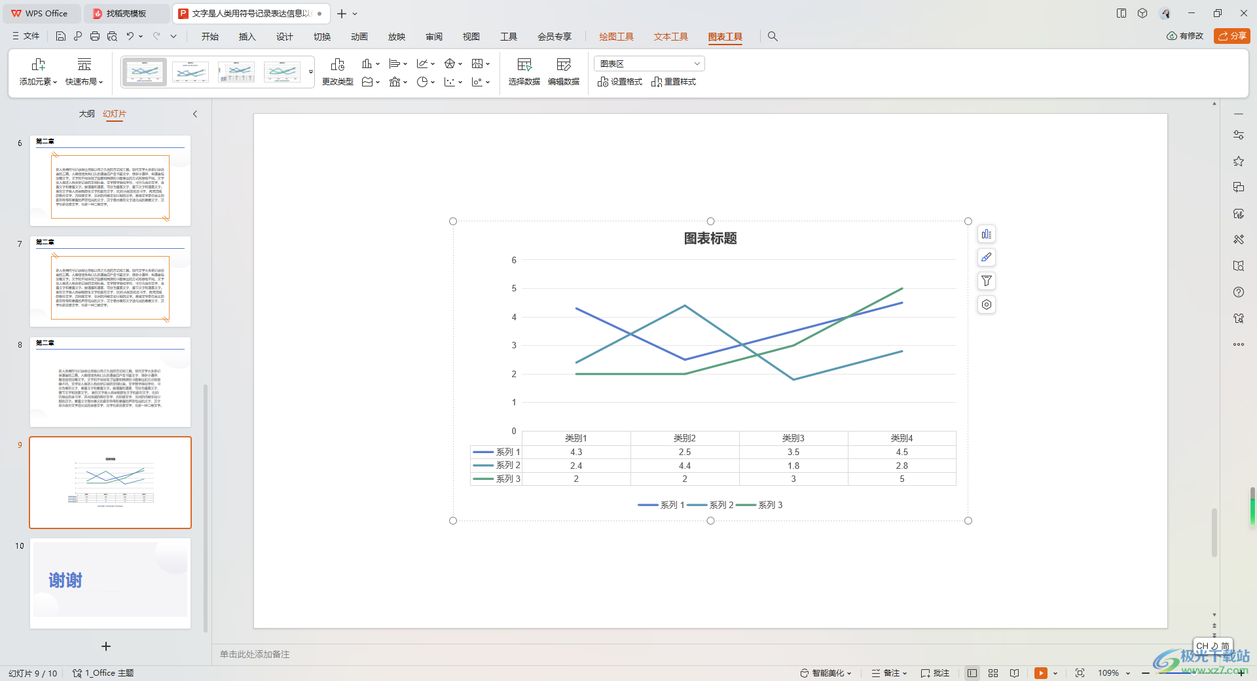This screenshot has width=1257, height=681.
Task: Click the notes field 单击此处添加备注
Action: tap(255, 654)
